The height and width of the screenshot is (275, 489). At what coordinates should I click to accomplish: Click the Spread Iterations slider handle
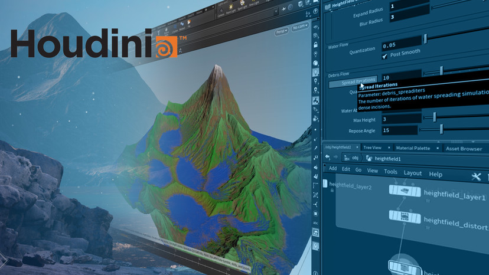pos(441,70)
